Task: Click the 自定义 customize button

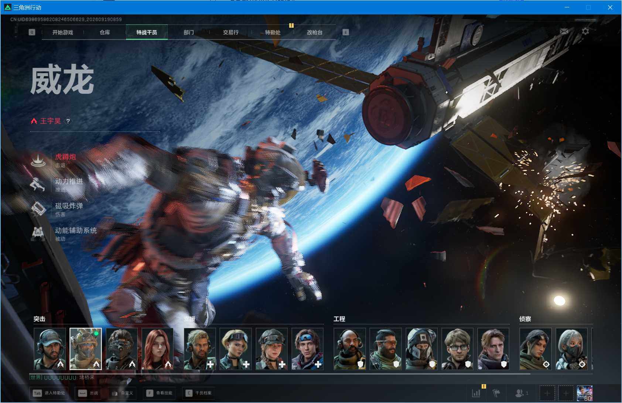Action: click(x=122, y=393)
